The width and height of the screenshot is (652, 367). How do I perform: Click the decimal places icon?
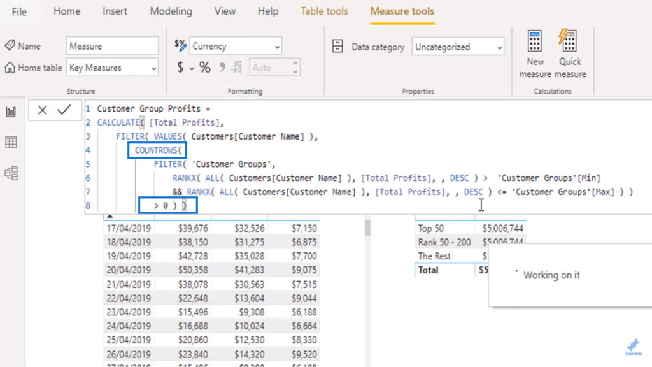point(236,68)
